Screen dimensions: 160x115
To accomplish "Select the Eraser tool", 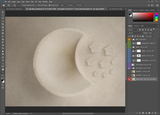I will tap(3, 45).
